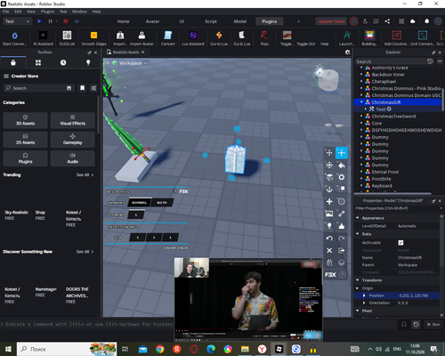
Task: Click the F3X redo arrow
Action: click(x=342, y=239)
